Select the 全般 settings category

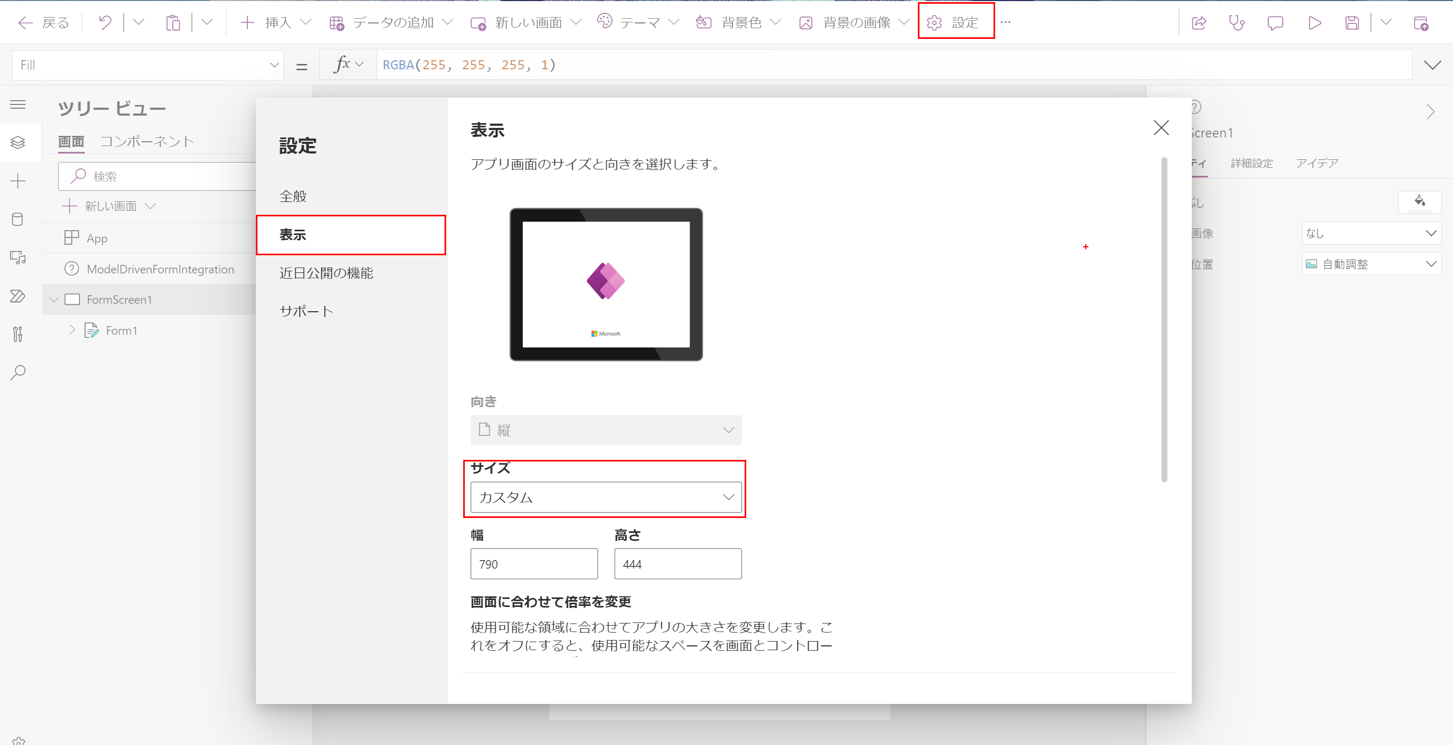293,196
